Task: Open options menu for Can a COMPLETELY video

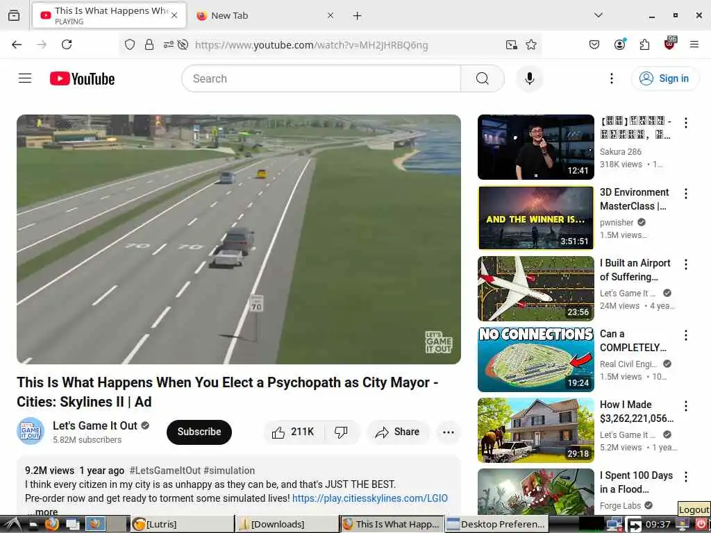Action: [685, 335]
